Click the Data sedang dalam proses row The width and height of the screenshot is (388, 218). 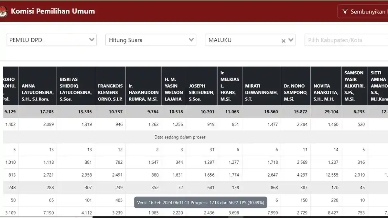pos(196,137)
